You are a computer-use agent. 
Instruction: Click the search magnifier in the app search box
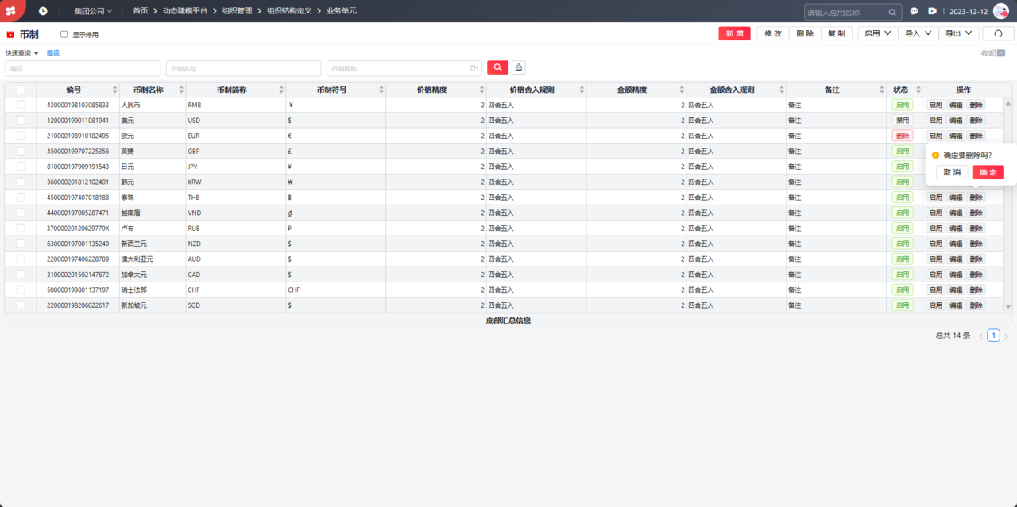(x=892, y=12)
